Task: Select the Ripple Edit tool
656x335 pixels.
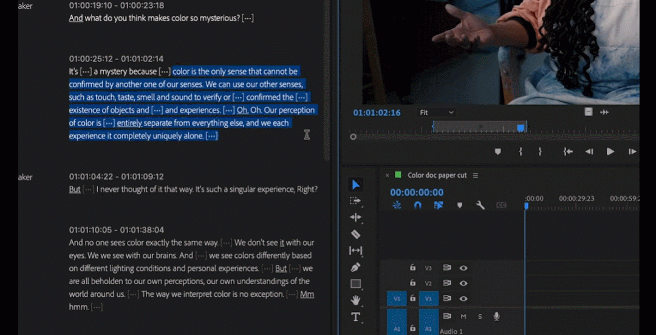Action: pyautogui.click(x=355, y=217)
